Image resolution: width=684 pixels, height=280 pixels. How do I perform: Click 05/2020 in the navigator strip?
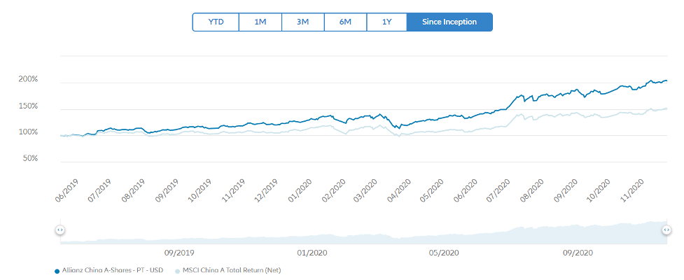[x=443, y=252]
